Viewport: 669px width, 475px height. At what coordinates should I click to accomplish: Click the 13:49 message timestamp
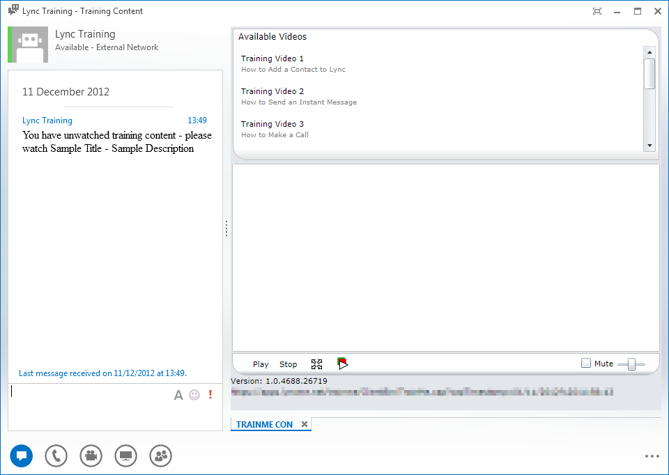tap(197, 120)
